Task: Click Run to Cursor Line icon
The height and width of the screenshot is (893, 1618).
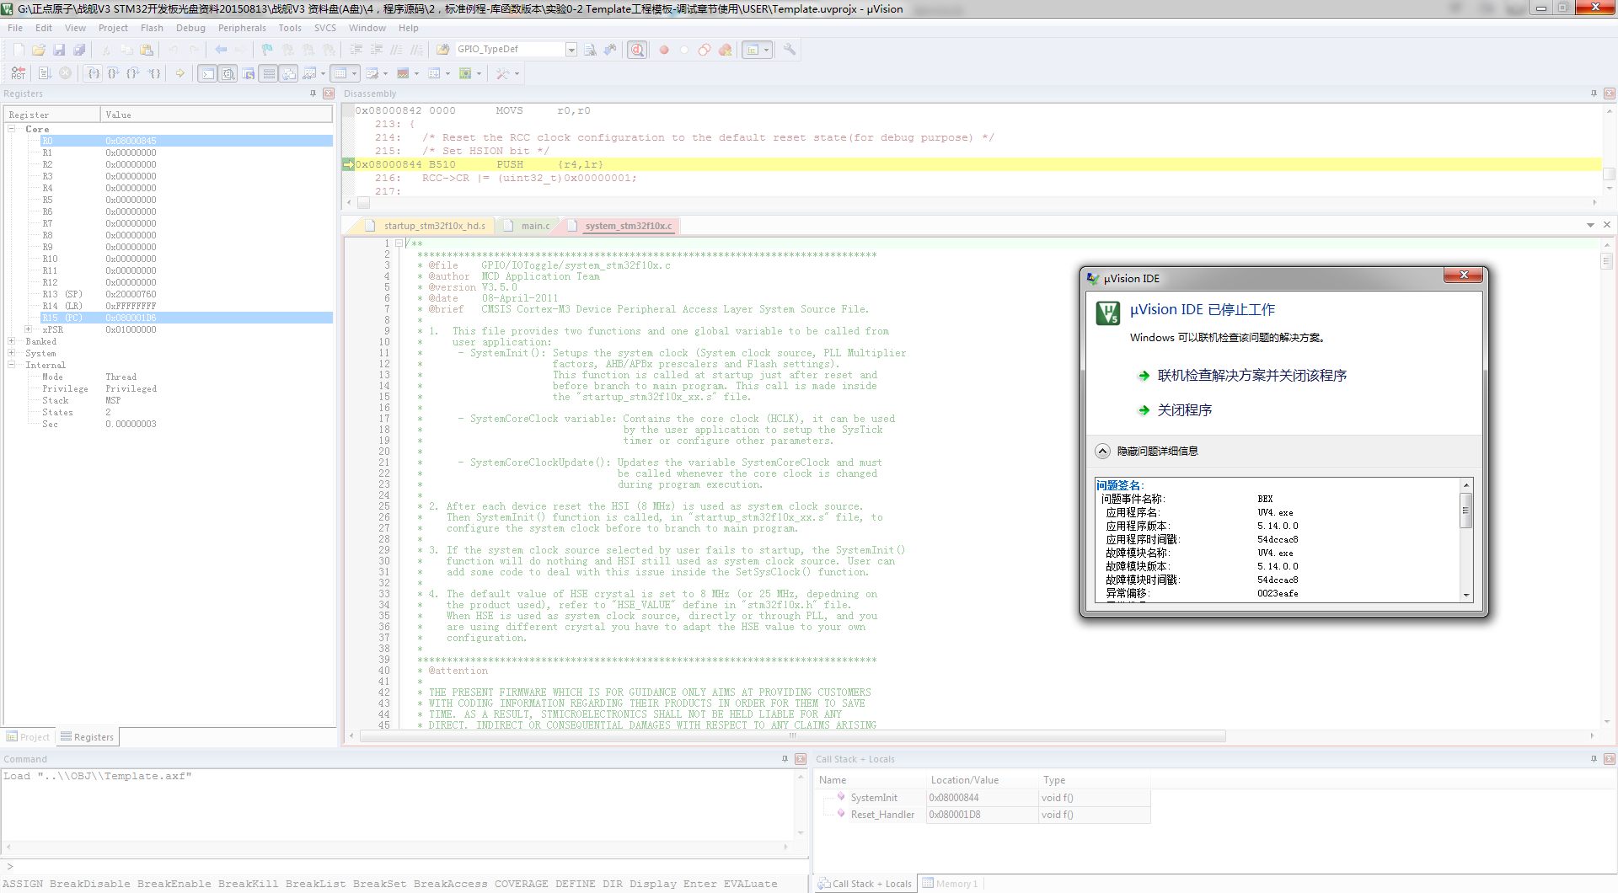Action: [x=154, y=73]
